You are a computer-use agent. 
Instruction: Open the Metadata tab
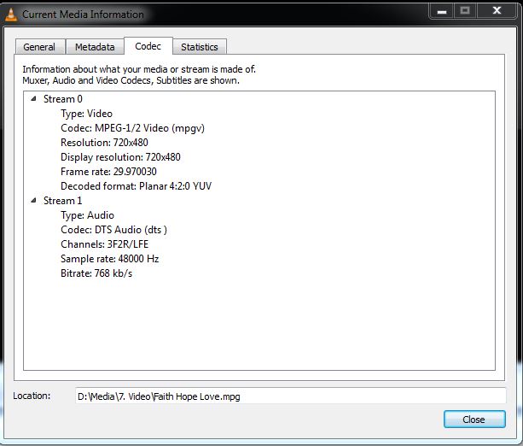point(95,47)
